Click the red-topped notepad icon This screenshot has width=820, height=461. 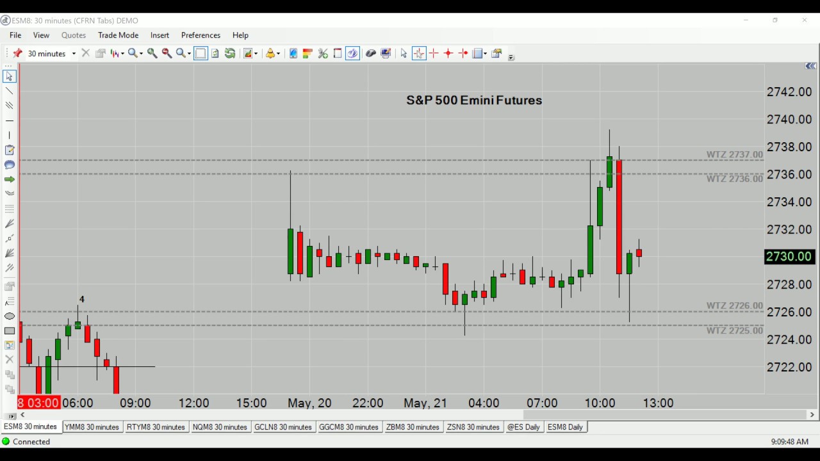point(338,54)
